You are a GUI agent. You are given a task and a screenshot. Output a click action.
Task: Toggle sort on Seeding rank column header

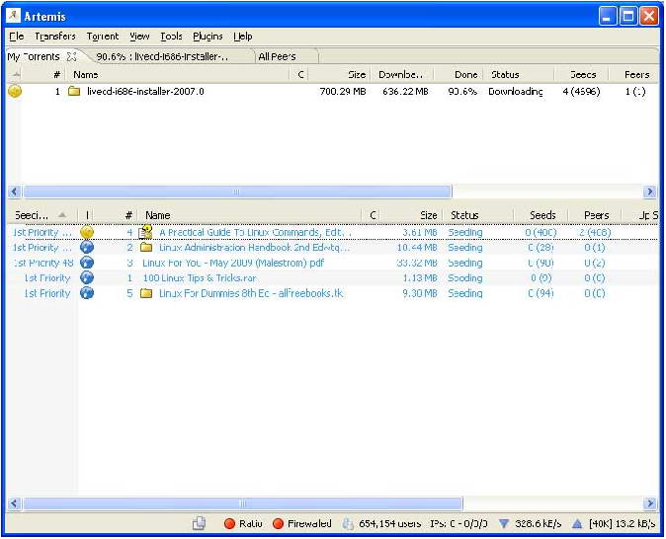(42, 215)
